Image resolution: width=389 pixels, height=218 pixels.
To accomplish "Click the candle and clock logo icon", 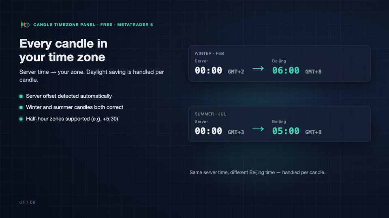I will (x=25, y=25).
